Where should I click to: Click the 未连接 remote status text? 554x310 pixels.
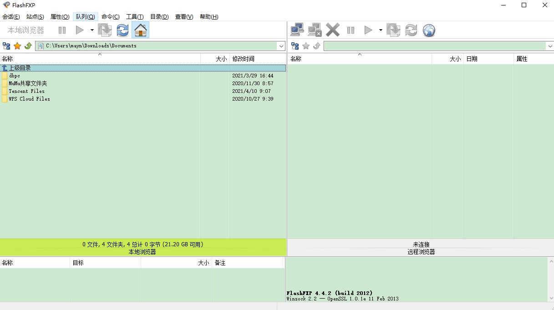(x=421, y=244)
